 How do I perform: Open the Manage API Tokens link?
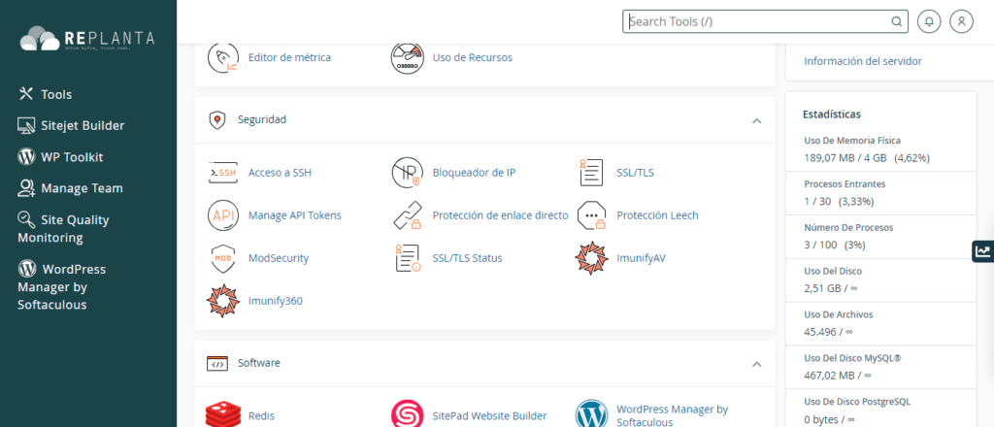(x=295, y=215)
